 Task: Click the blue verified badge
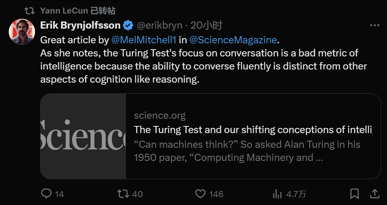tap(128, 25)
